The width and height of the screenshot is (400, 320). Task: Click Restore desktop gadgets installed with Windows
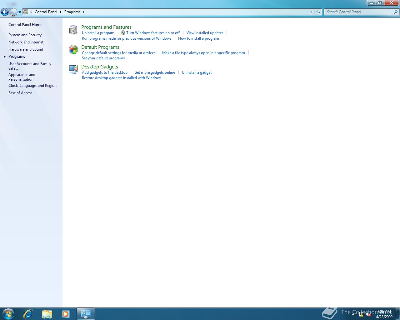(x=122, y=78)
